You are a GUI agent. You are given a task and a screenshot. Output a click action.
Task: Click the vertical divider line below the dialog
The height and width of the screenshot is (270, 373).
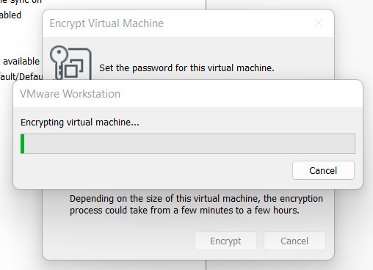(206, 265)
